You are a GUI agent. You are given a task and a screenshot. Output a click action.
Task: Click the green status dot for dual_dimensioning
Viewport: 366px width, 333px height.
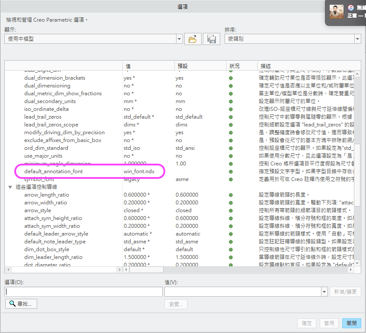[x=231, y=86]
